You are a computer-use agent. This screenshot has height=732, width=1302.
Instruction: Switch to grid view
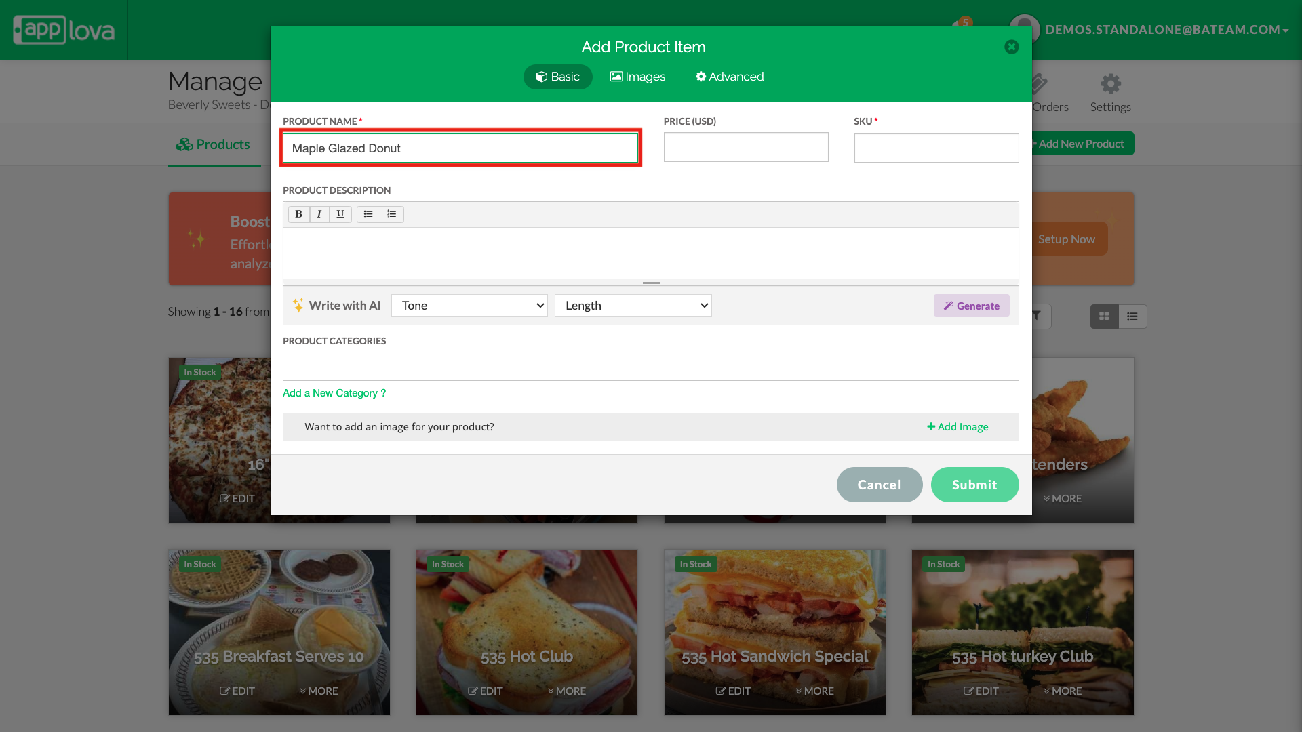(x=1104, y=317)
